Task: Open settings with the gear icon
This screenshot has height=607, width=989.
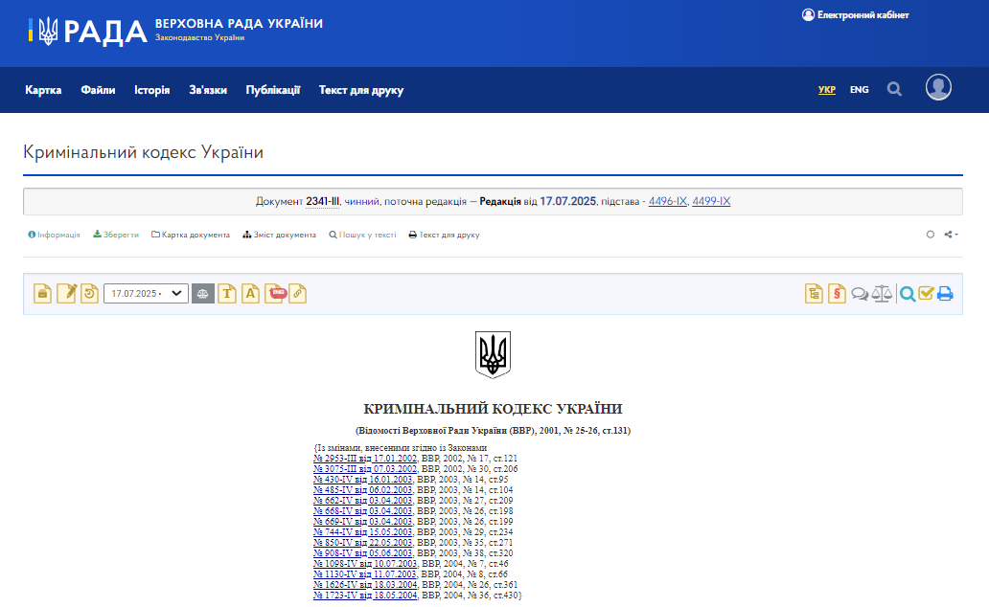Action: click(930, 234)
